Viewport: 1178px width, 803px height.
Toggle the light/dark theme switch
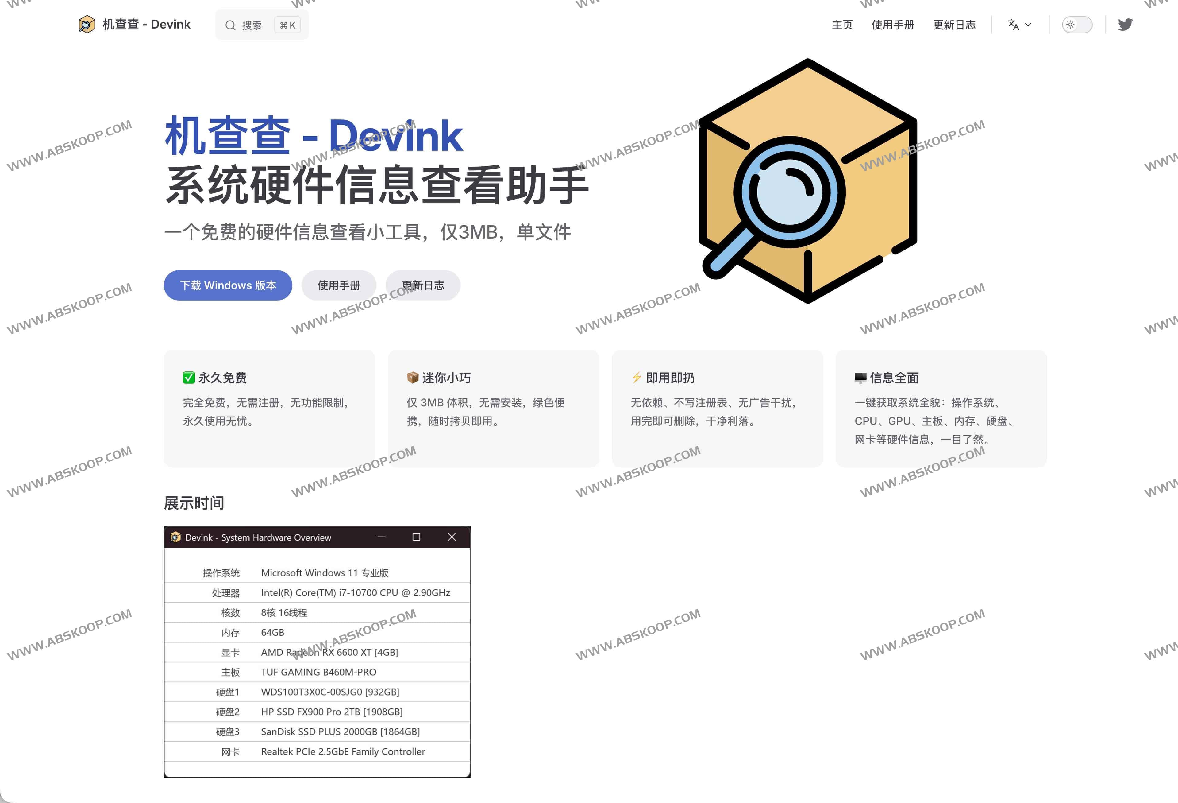[1077, 24]
